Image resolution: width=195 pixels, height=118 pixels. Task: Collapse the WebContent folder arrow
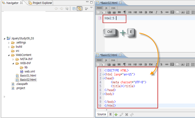click(x=9, y=55)
